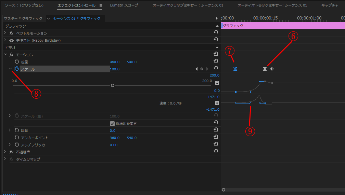Image resolution: width=345 pixels, height=195 pixels.
Task: Show or hide timeline view arrow
Action: (x=217, y=18)
